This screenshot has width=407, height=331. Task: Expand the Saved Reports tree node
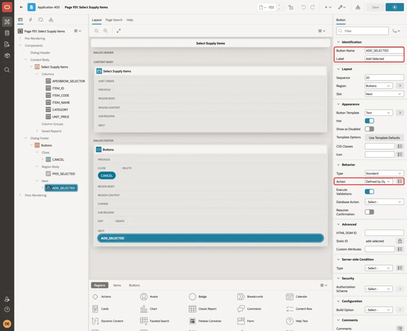click(37, 131)
